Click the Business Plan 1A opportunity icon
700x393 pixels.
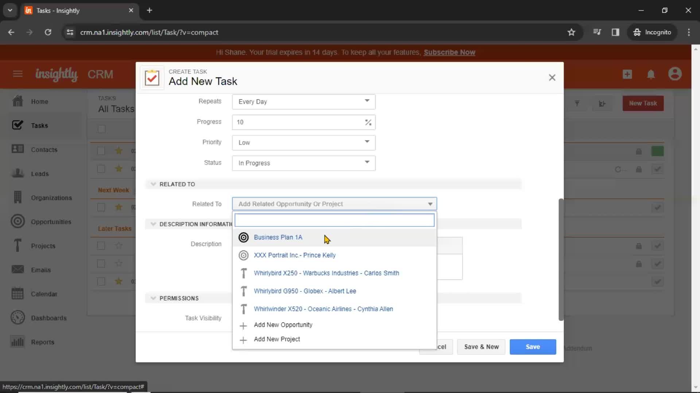(243, 237)
